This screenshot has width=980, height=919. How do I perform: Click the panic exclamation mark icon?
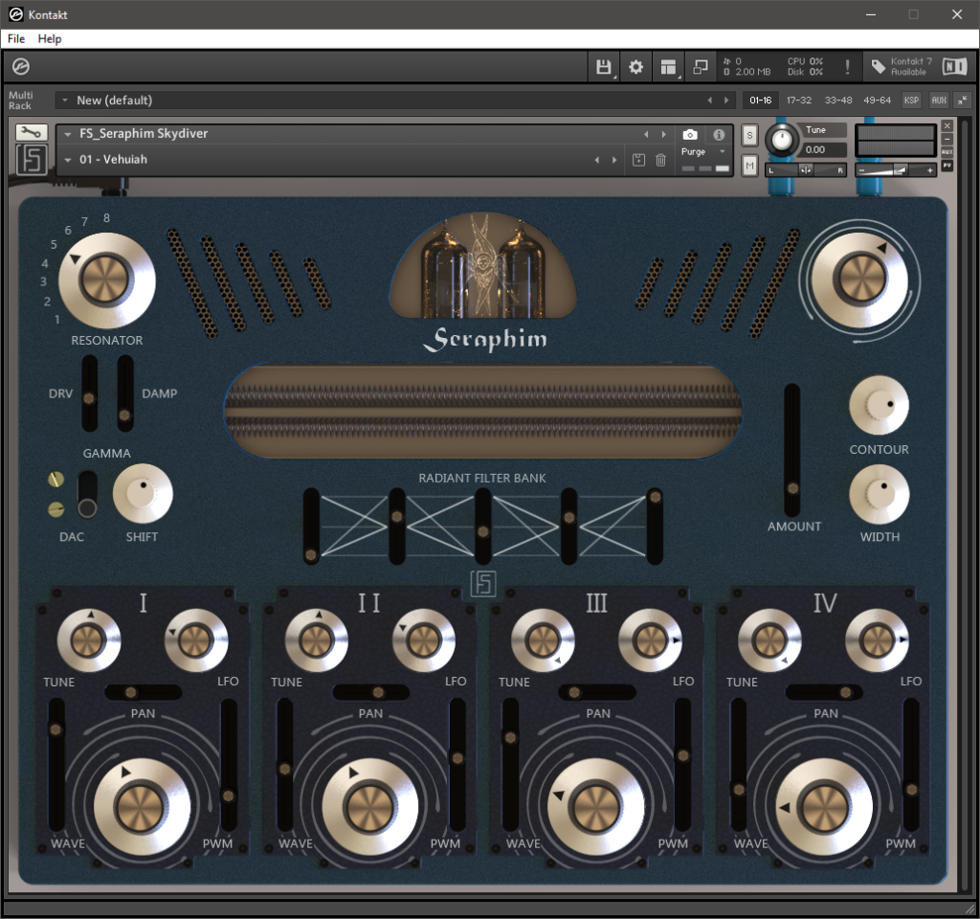[x=847, y=67]
